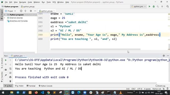Hide the Project tool window
The width and height of the screenshot is (170, 95).
click(x=35, y=11)
